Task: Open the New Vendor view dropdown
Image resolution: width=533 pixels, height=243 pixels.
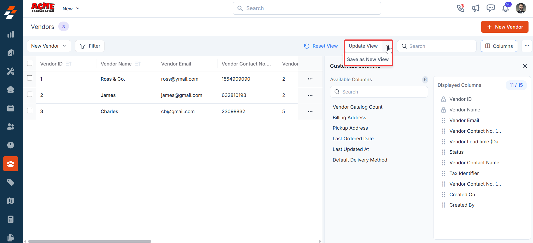Action: point(49,46)
